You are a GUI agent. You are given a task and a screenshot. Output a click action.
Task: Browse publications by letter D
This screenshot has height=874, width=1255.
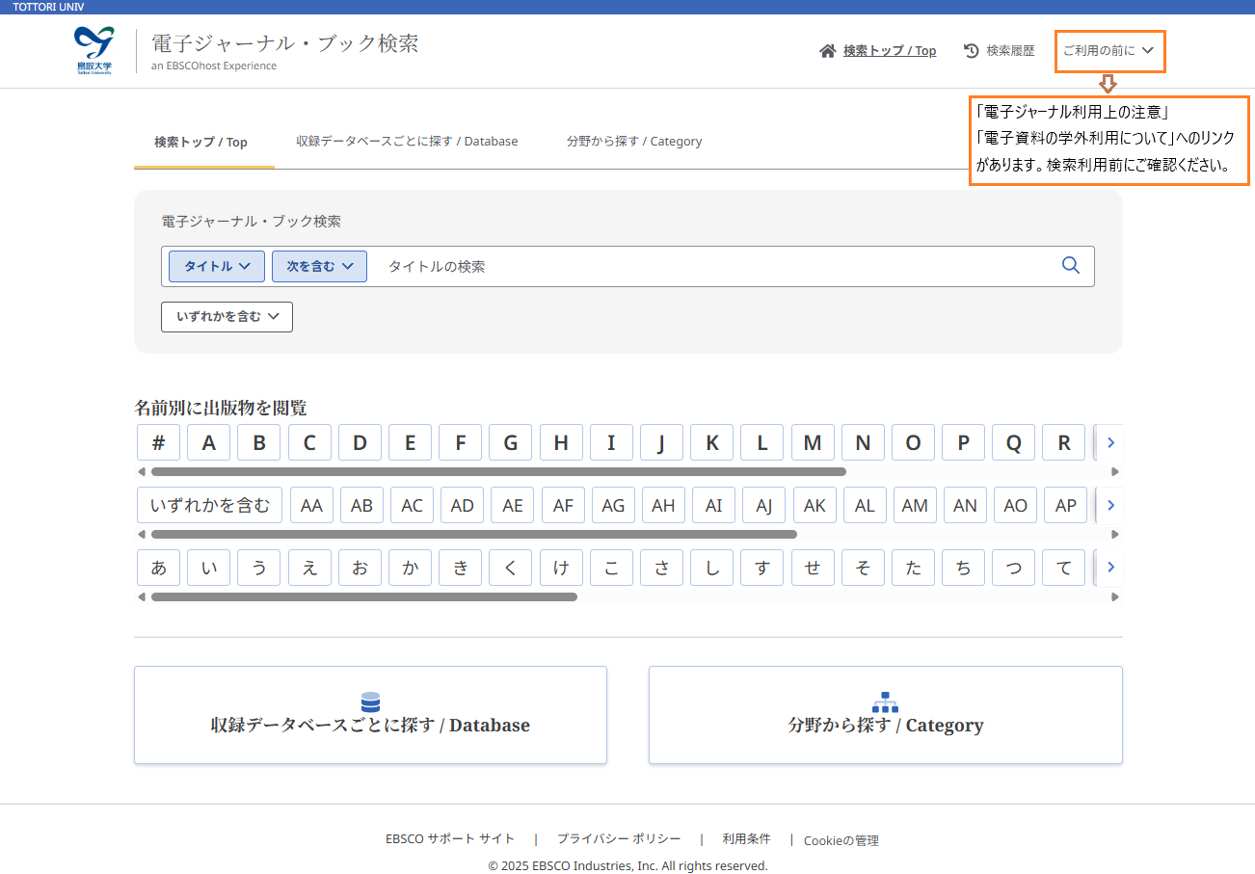(360, 442)
